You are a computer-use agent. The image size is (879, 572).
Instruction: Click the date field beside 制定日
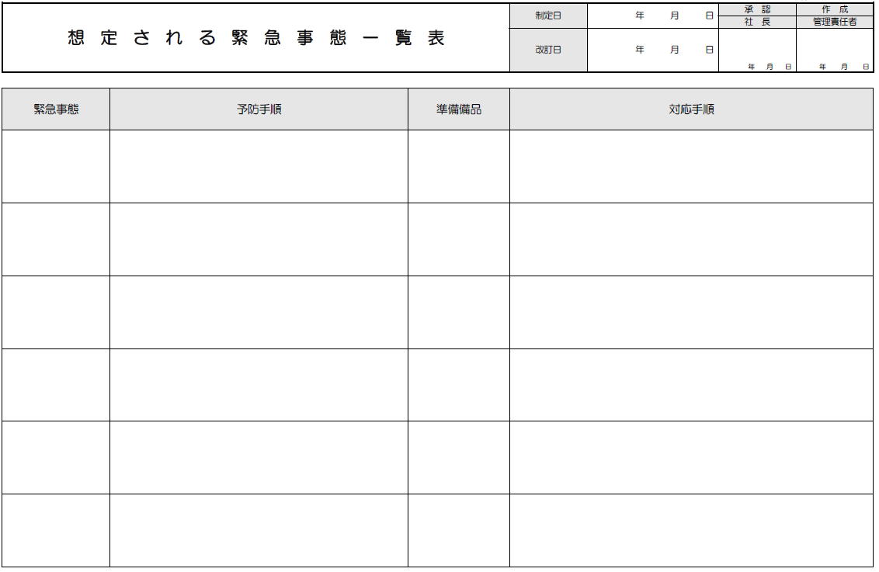653,16
